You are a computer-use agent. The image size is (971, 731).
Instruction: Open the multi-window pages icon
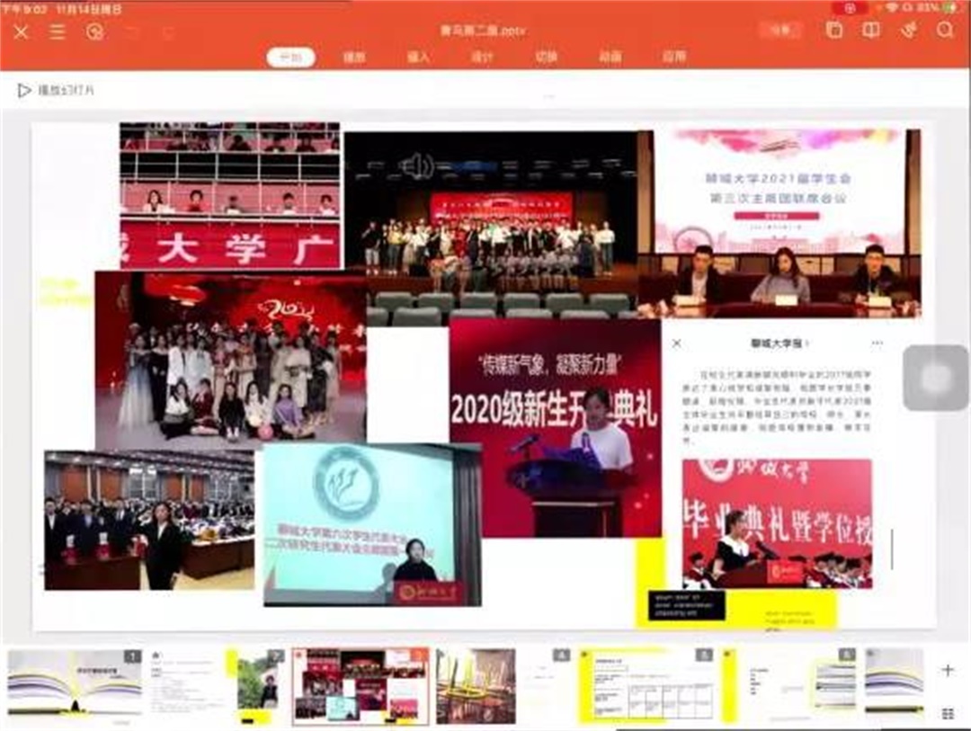pyautogui.click(x=834, y=30)
